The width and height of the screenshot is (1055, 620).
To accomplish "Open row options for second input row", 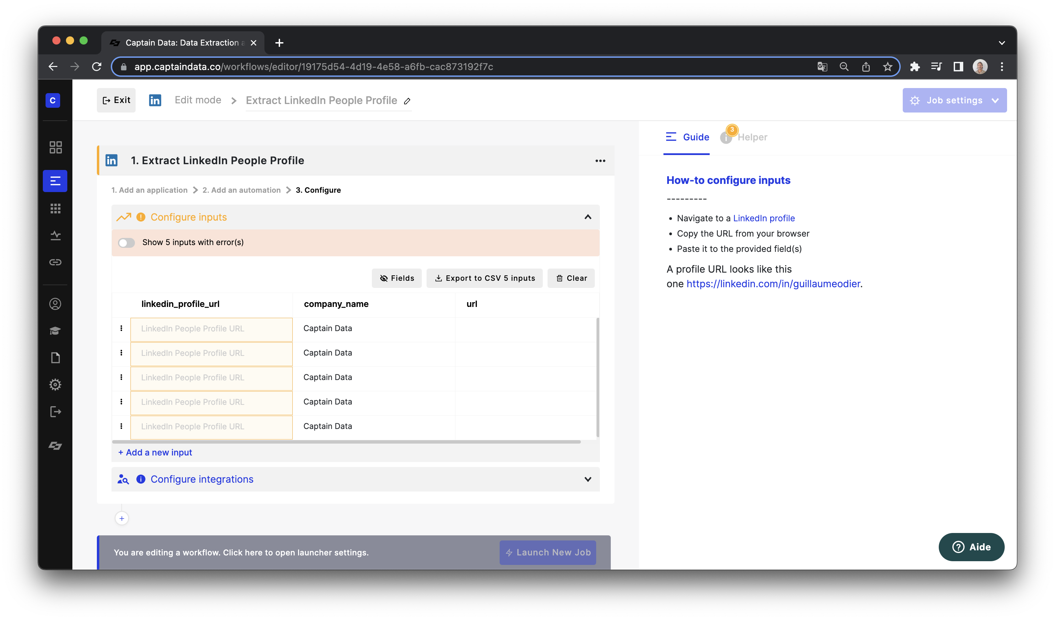I will coord(121,352).
